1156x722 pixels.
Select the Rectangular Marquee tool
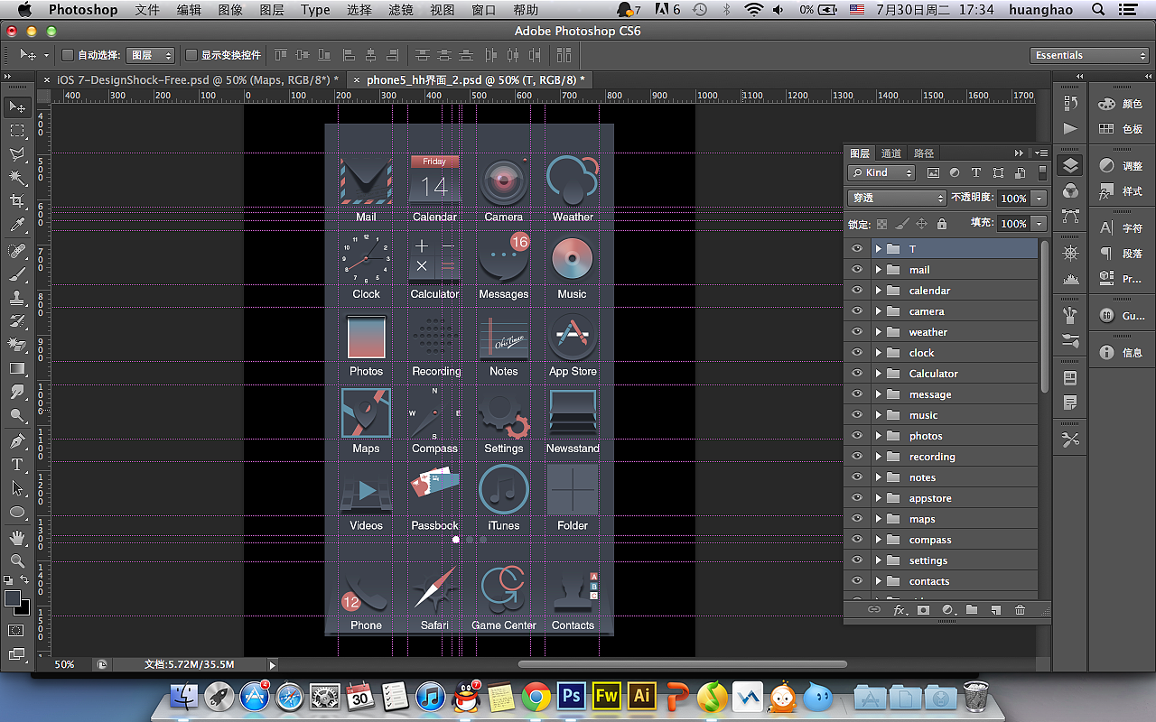pyautogui.click(x=17, y=131)
